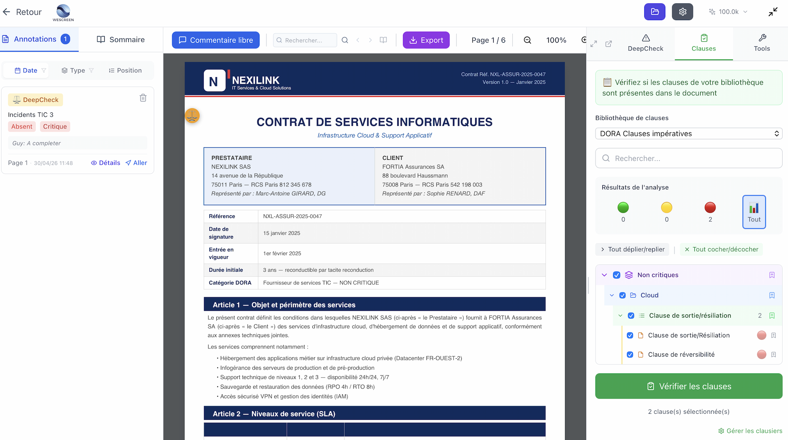The width and height of the screenshot is (788, 440).
Task: Click Tout déplier/replier
Action: [x=632, y=250]
